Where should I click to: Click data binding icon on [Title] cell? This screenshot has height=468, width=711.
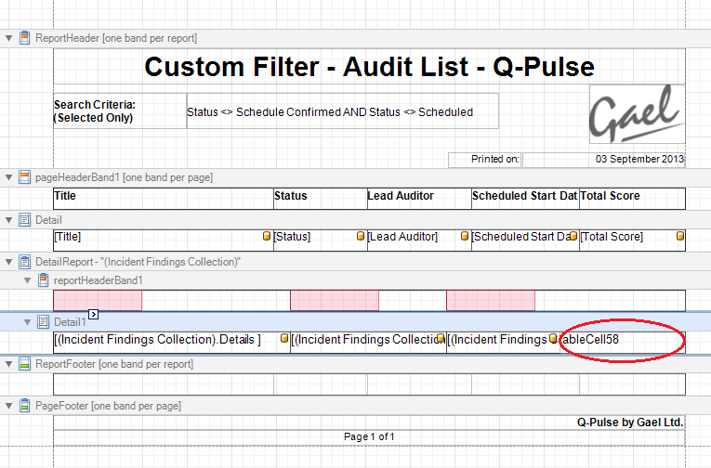(267, 236)
